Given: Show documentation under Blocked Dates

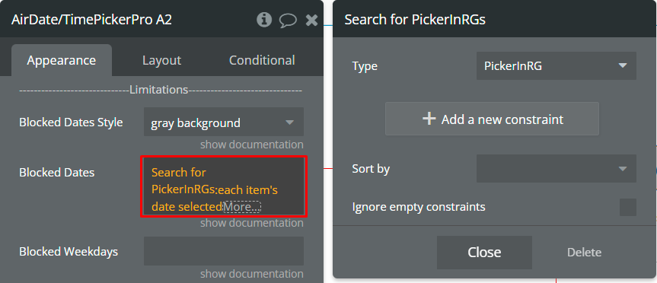Looking at the screenshot, I should pyautogui.click(x=252, y=223).
